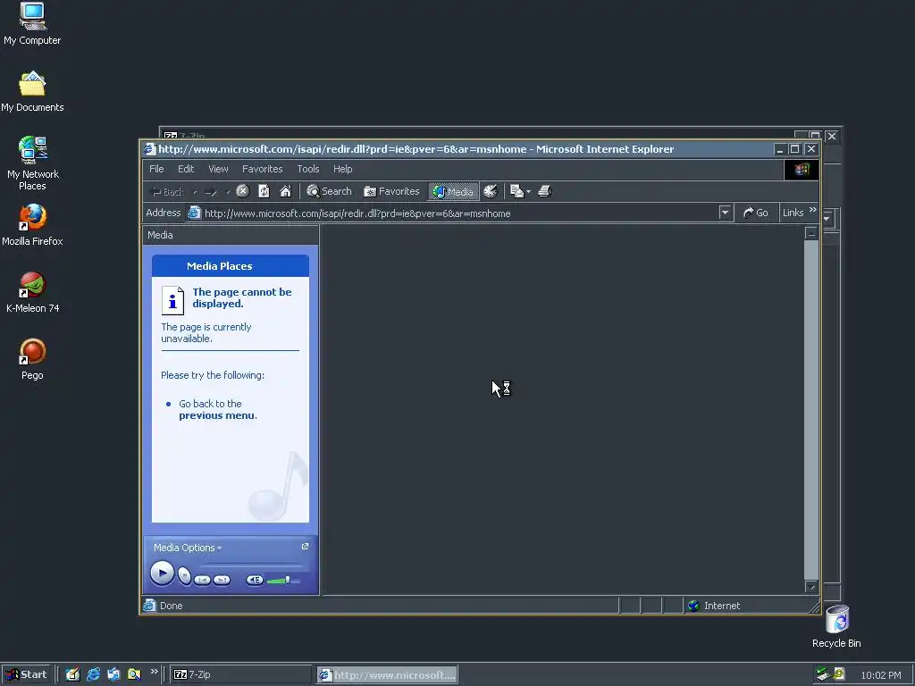Image resolution: width=915 pixels, height=686 pixels.
Task: Click the scrollbar up arrow
Action: 811,233
